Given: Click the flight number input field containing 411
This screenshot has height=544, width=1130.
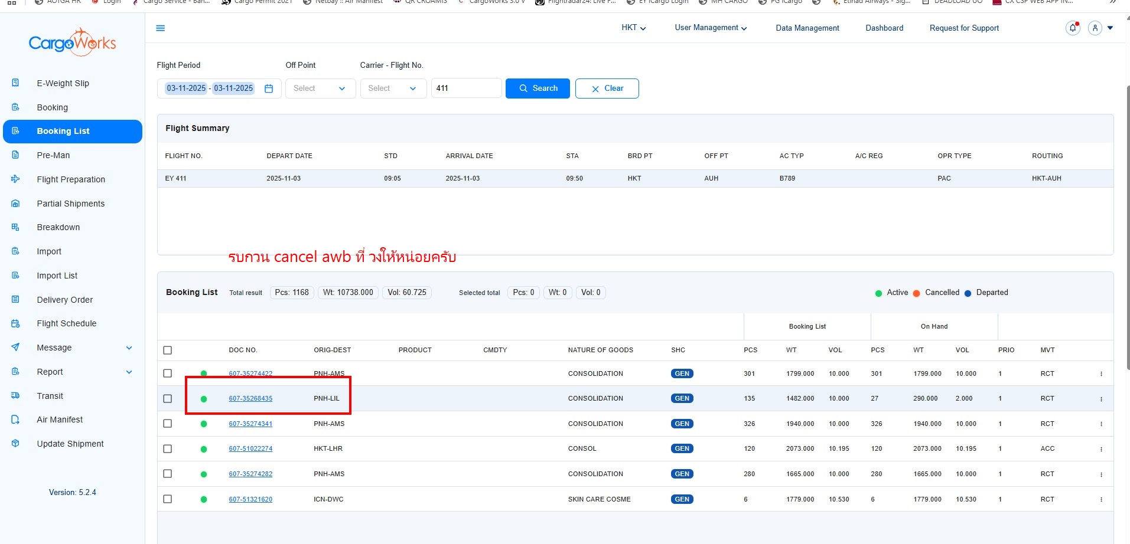Looking at the screenshot, I should pos(466,89).
